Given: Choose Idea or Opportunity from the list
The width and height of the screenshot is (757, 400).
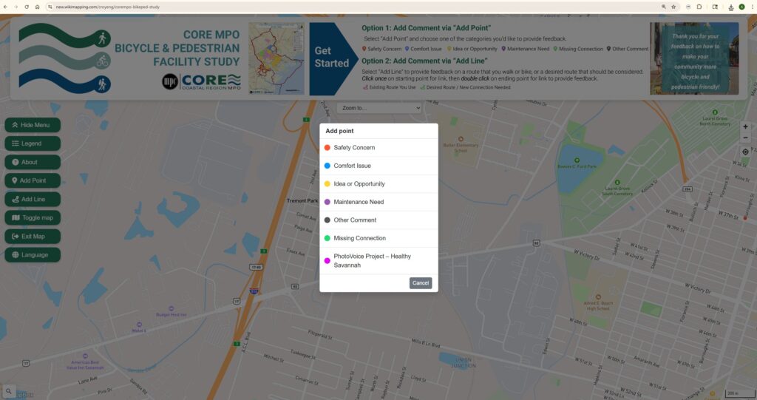Looking at the screenshot, I should click(359, 184).
